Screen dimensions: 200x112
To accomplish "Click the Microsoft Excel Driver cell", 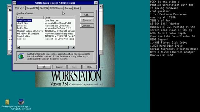I will tap(57, 26).
